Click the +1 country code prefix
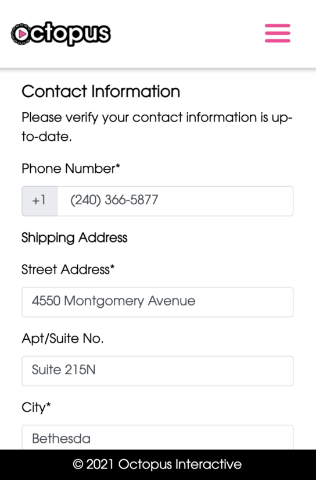The width and height of the screenshot is (316, 480). pyautogui.click(x=39, y=201)
